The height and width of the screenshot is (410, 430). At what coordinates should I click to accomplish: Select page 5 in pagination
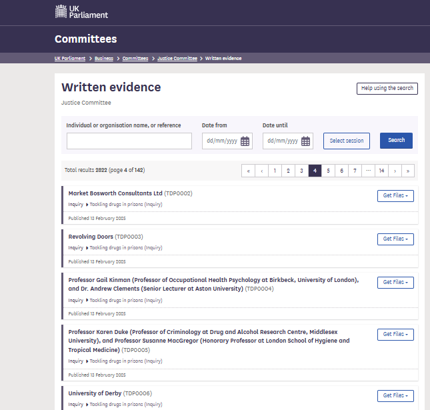(328, 171)
